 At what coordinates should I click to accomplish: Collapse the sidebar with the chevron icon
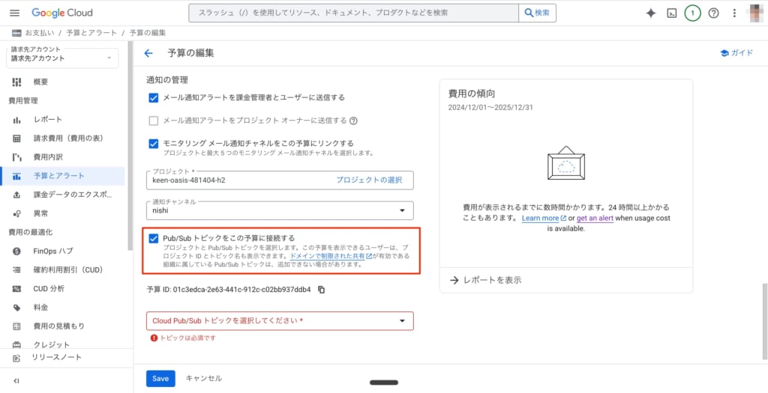[16, 381]
